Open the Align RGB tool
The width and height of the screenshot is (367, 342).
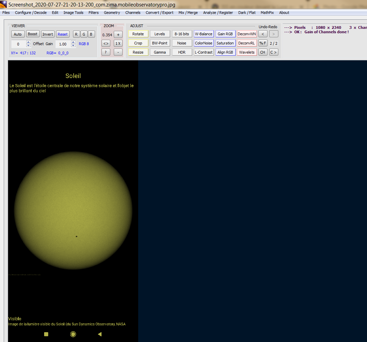[225, 52]
